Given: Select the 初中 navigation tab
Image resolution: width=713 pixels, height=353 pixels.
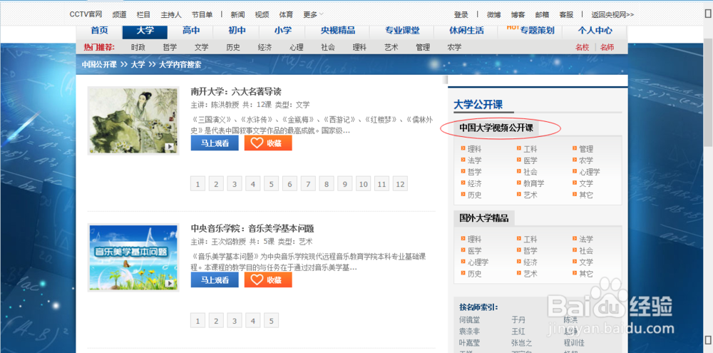Looking at the screenshot, I should [237, 31].
